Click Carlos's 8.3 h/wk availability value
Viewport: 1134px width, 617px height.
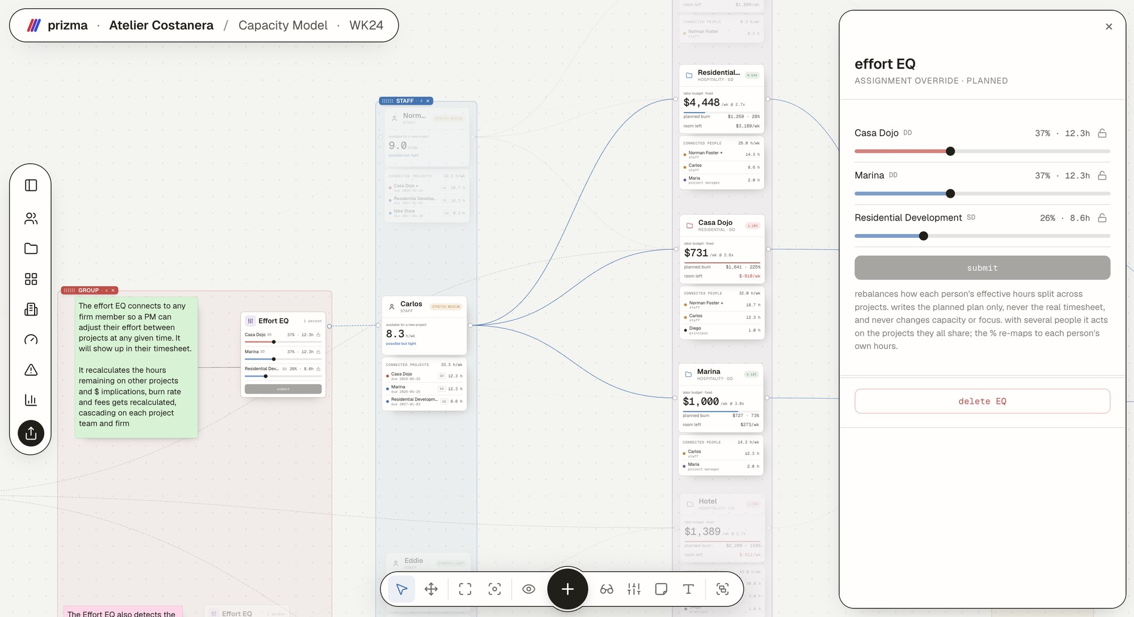point(396,334)
